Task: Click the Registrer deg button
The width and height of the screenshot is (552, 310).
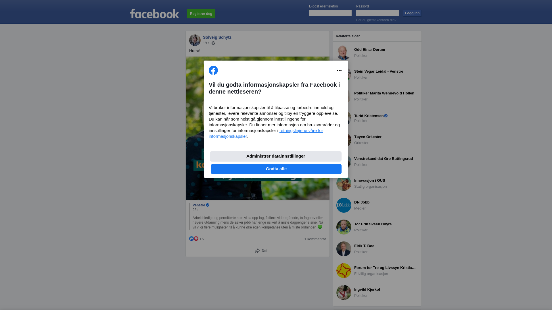Action: click(201, 14)
